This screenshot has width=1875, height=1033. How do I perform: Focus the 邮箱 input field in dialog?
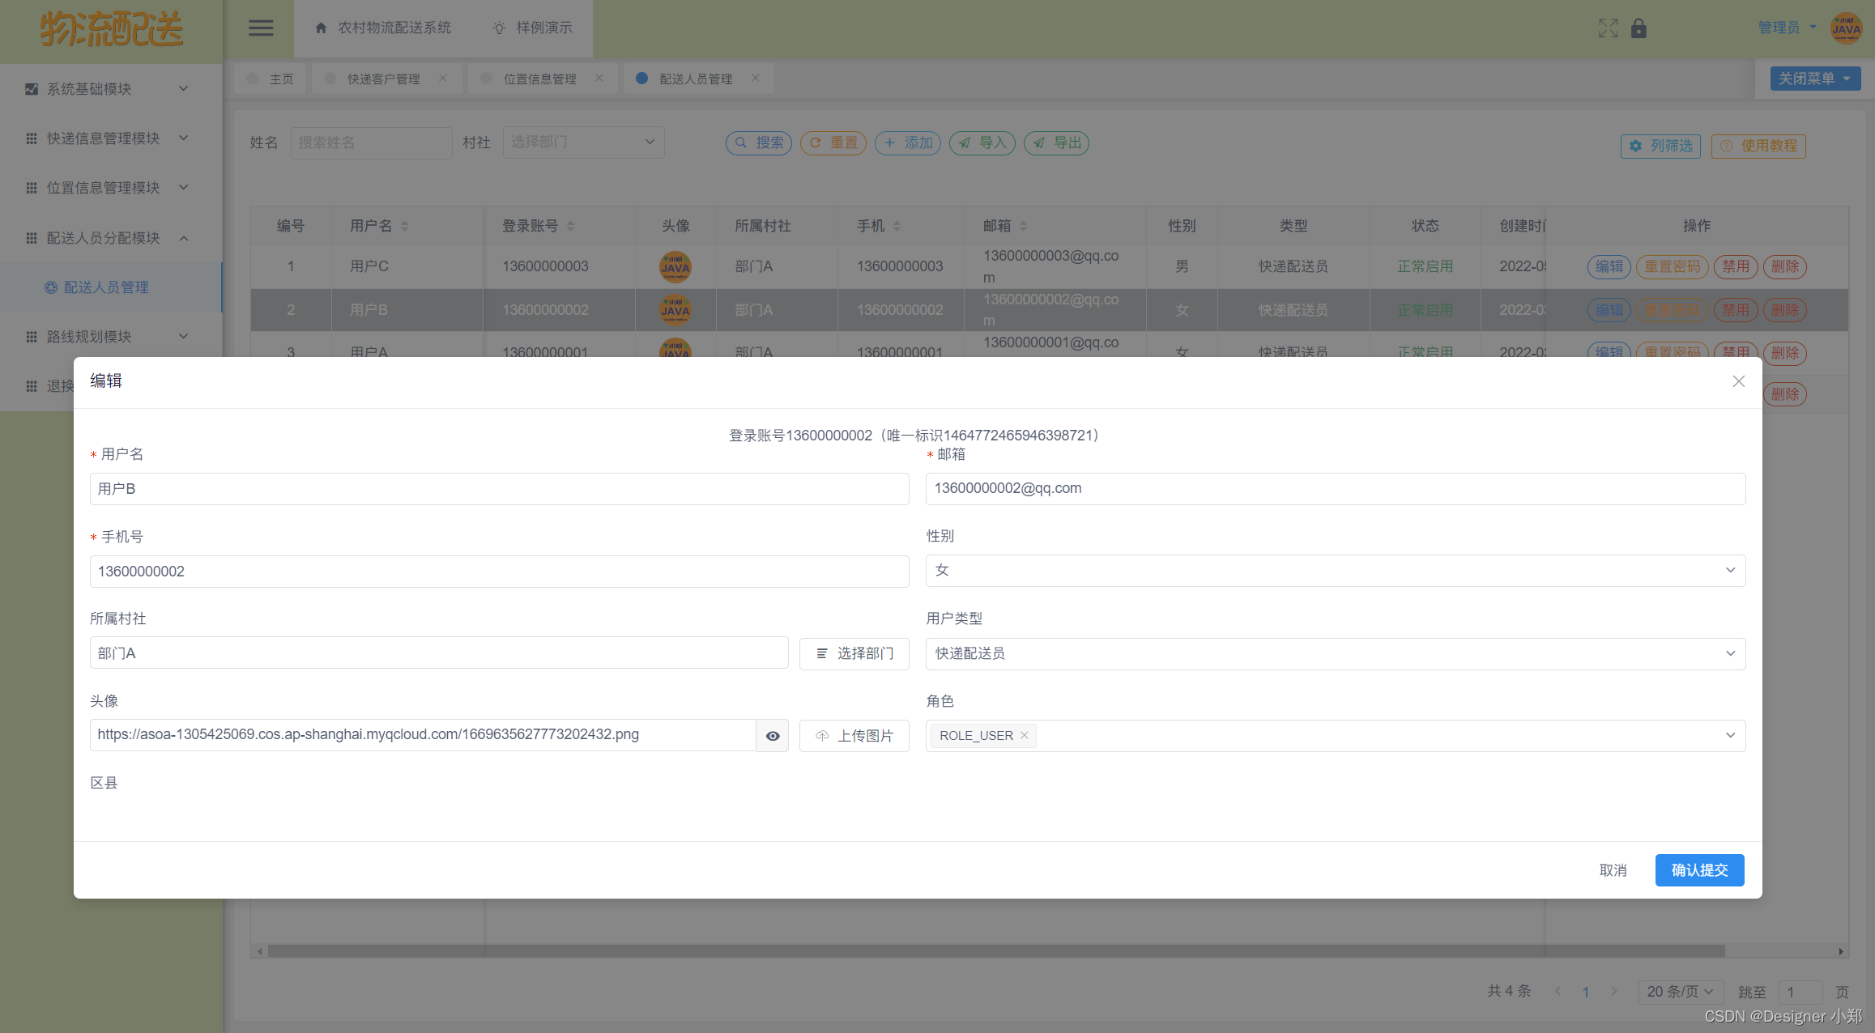[1335, 489]
